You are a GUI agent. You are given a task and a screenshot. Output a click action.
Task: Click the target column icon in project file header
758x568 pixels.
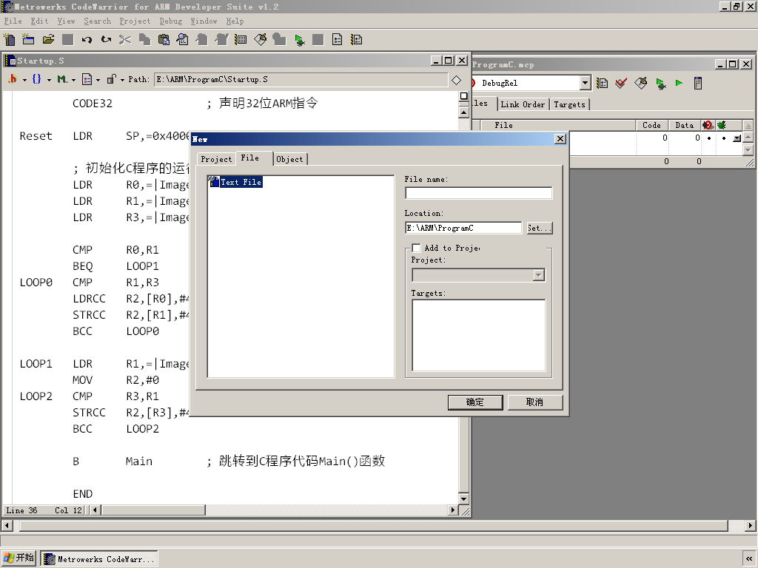[708, 125]
